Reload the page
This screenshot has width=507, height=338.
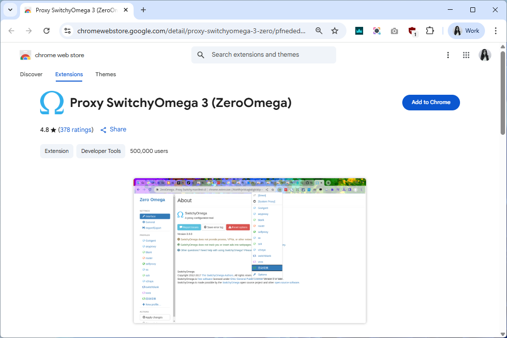(x=46, y=31)
